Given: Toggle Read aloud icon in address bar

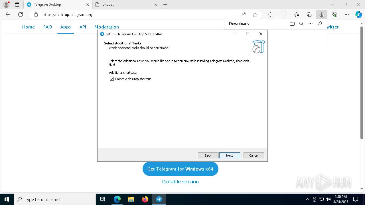Looking at the screenshot, I should (x=244, y=15).
